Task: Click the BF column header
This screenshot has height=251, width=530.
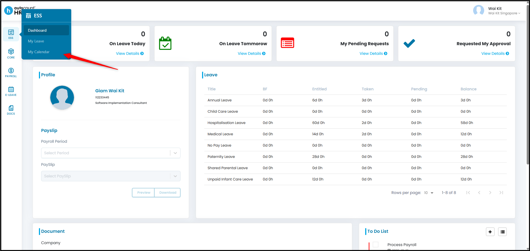Action: coord(265,89)
